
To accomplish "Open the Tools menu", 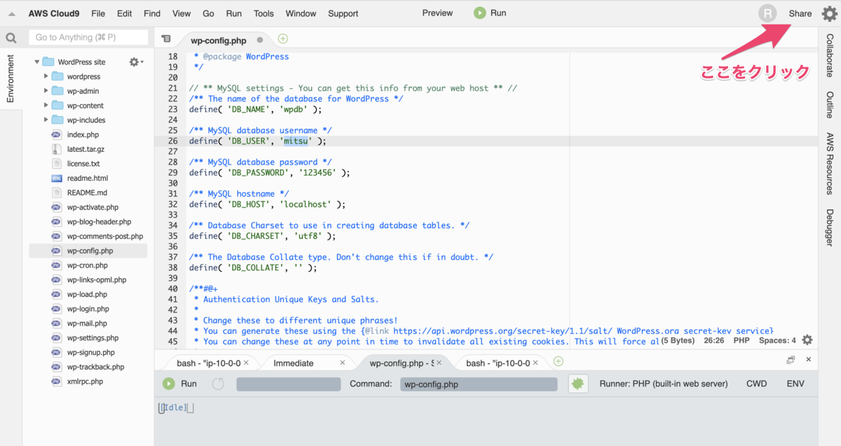I will click(264, 13).
